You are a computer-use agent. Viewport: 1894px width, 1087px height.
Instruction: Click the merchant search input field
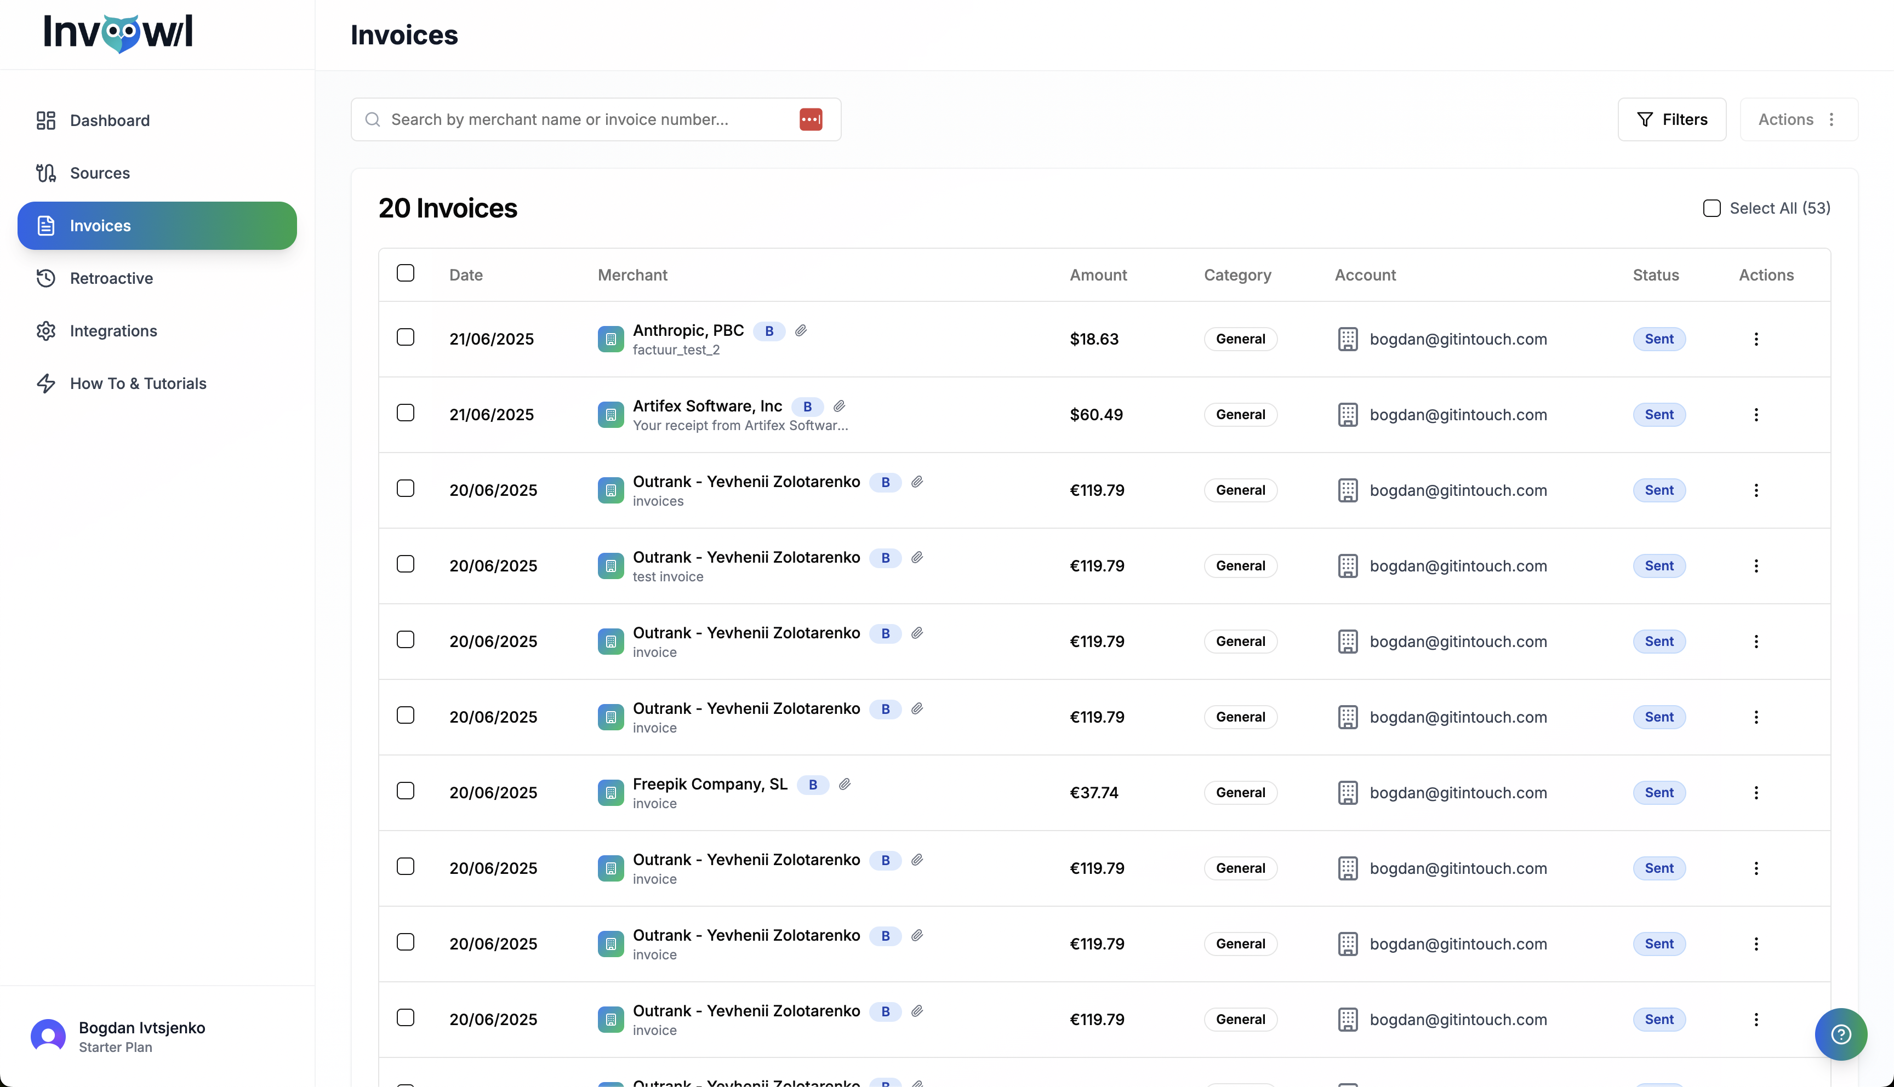596,119
